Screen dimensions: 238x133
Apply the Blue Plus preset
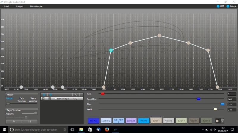coord(93,121)
